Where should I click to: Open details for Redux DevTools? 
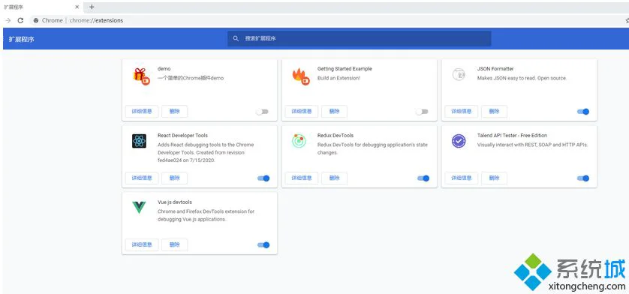pyautogui.click(x=301, y=178)
